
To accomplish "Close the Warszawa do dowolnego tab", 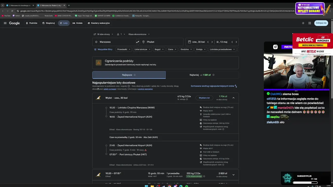I will pyautogui.click(x=33, y=5).
